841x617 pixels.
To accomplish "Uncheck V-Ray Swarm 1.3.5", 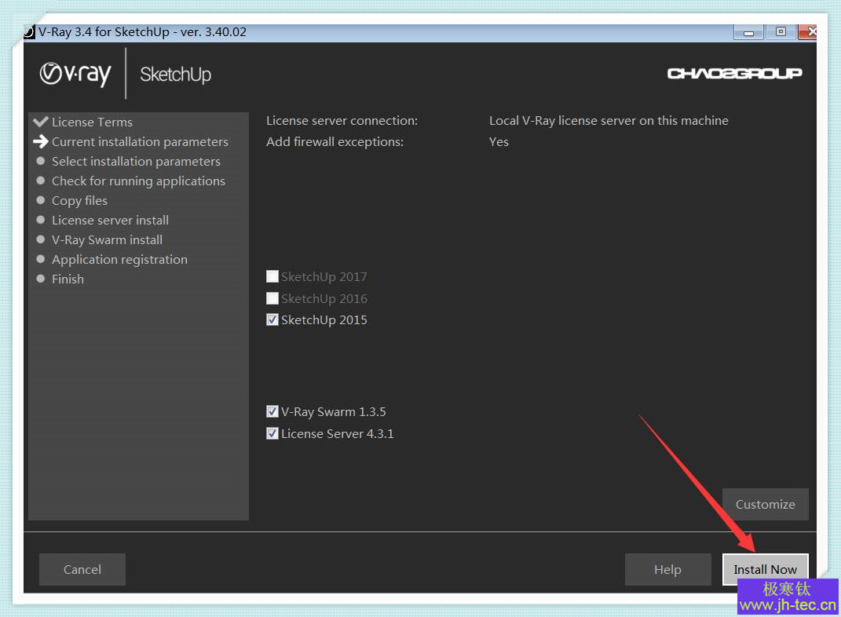I will tap(272, 411).
